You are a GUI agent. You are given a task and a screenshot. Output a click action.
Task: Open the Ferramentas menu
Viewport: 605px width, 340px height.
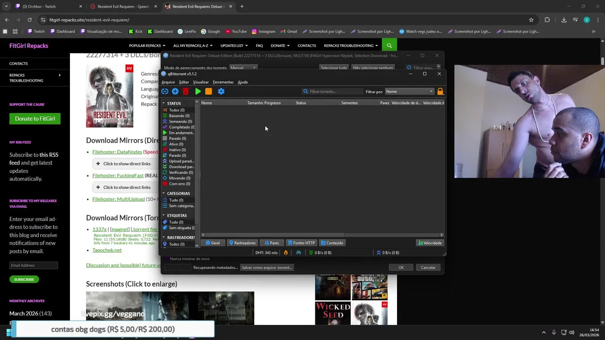(x=223, y=82)
